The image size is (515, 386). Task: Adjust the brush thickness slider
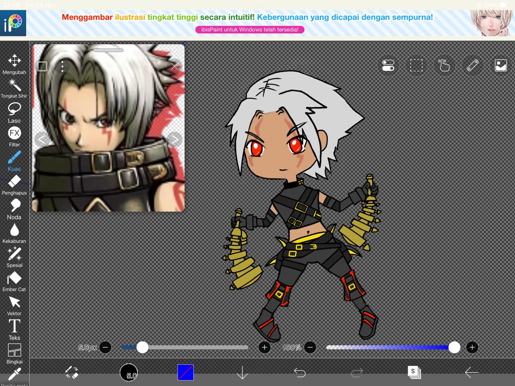pos(185,347)
